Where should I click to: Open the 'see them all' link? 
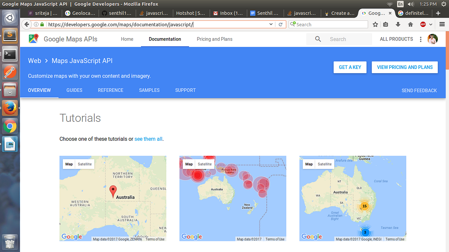pyautogui.click(x=148, y=139)
